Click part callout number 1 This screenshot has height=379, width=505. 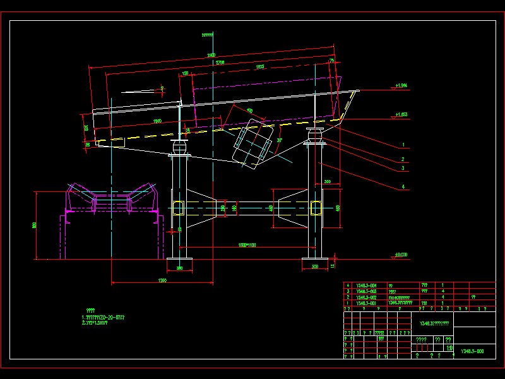point(403,145)
